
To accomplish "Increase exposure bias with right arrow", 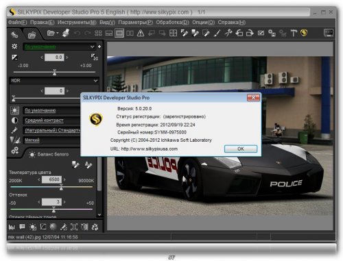I will (67, 58).
